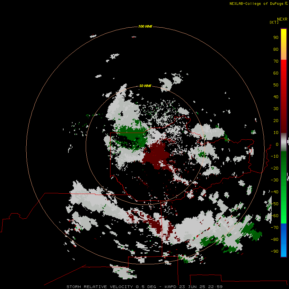Click the STORM RELATIVE VELOCITY caption text

pyautogui.click(x=100, y=287)
